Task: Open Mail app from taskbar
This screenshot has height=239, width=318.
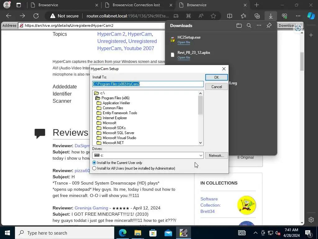Action: [x=168, y=233]
